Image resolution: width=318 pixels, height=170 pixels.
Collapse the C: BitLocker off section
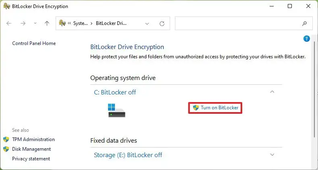pos(272,92)
